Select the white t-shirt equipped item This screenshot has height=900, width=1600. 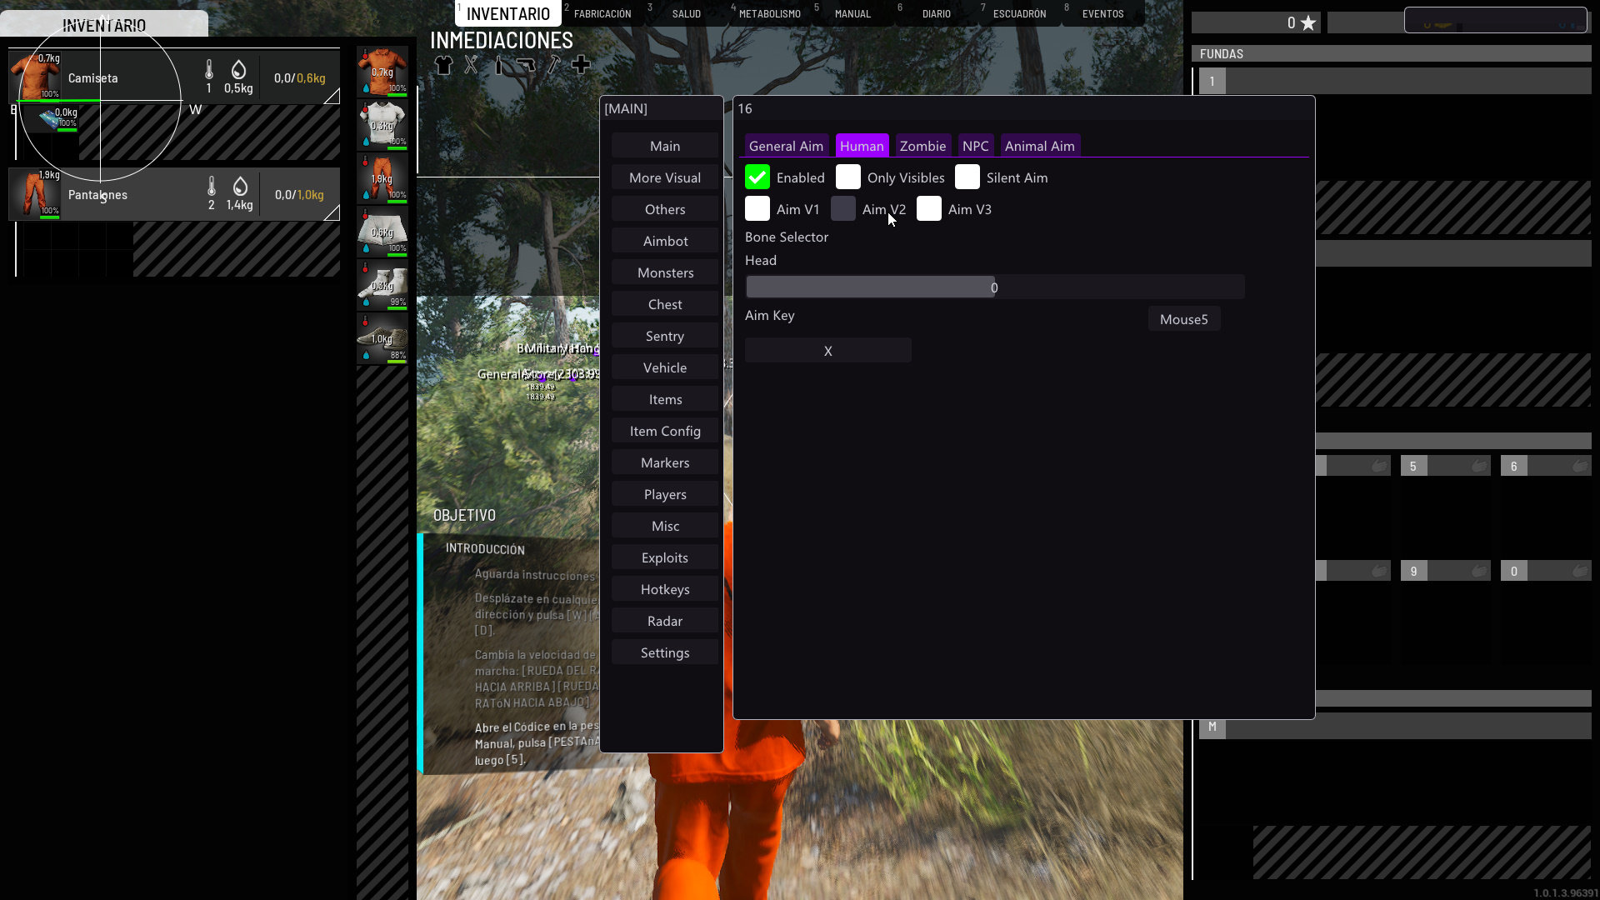pos(382,125)
